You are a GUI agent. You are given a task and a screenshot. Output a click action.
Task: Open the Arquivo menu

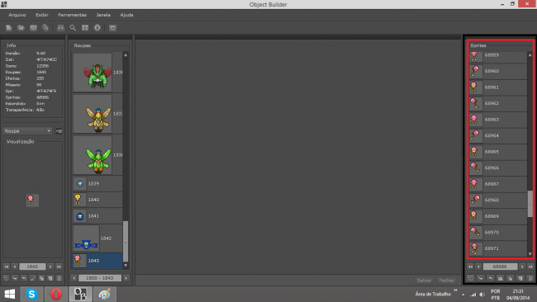17,15
